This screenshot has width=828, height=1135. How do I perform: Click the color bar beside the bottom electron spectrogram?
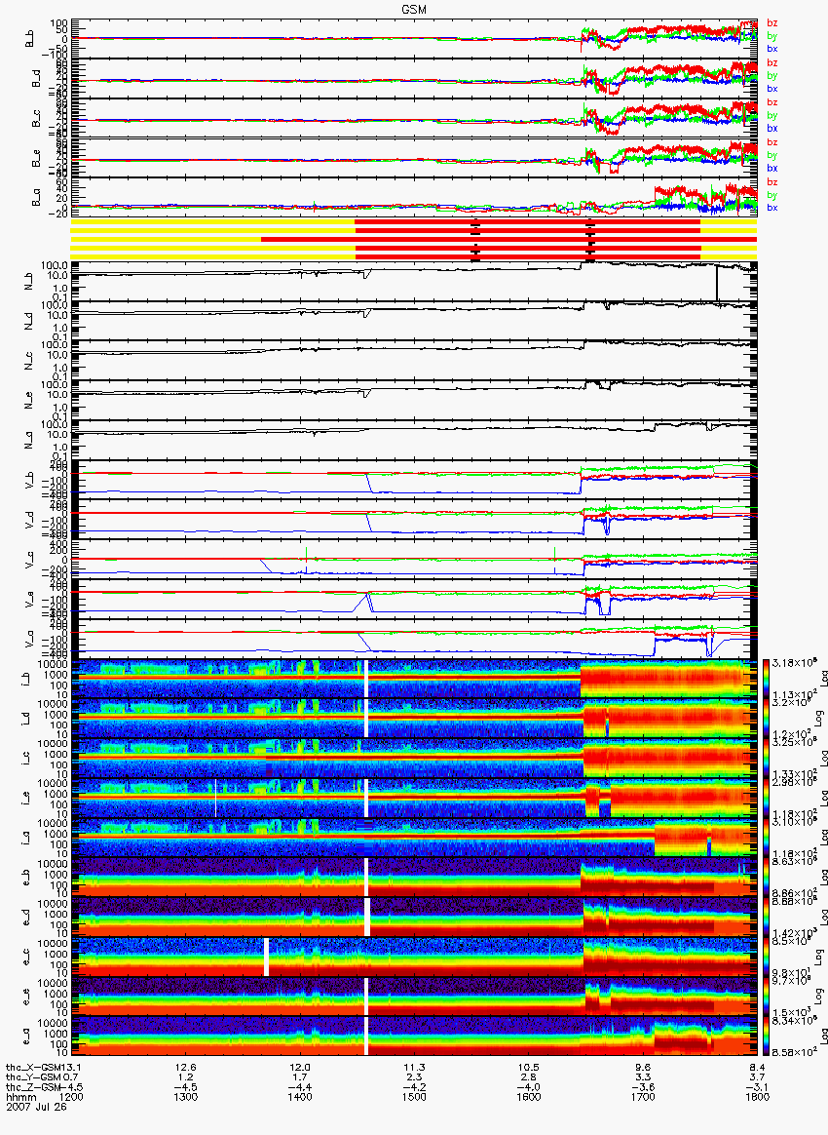coord(766,1037)
